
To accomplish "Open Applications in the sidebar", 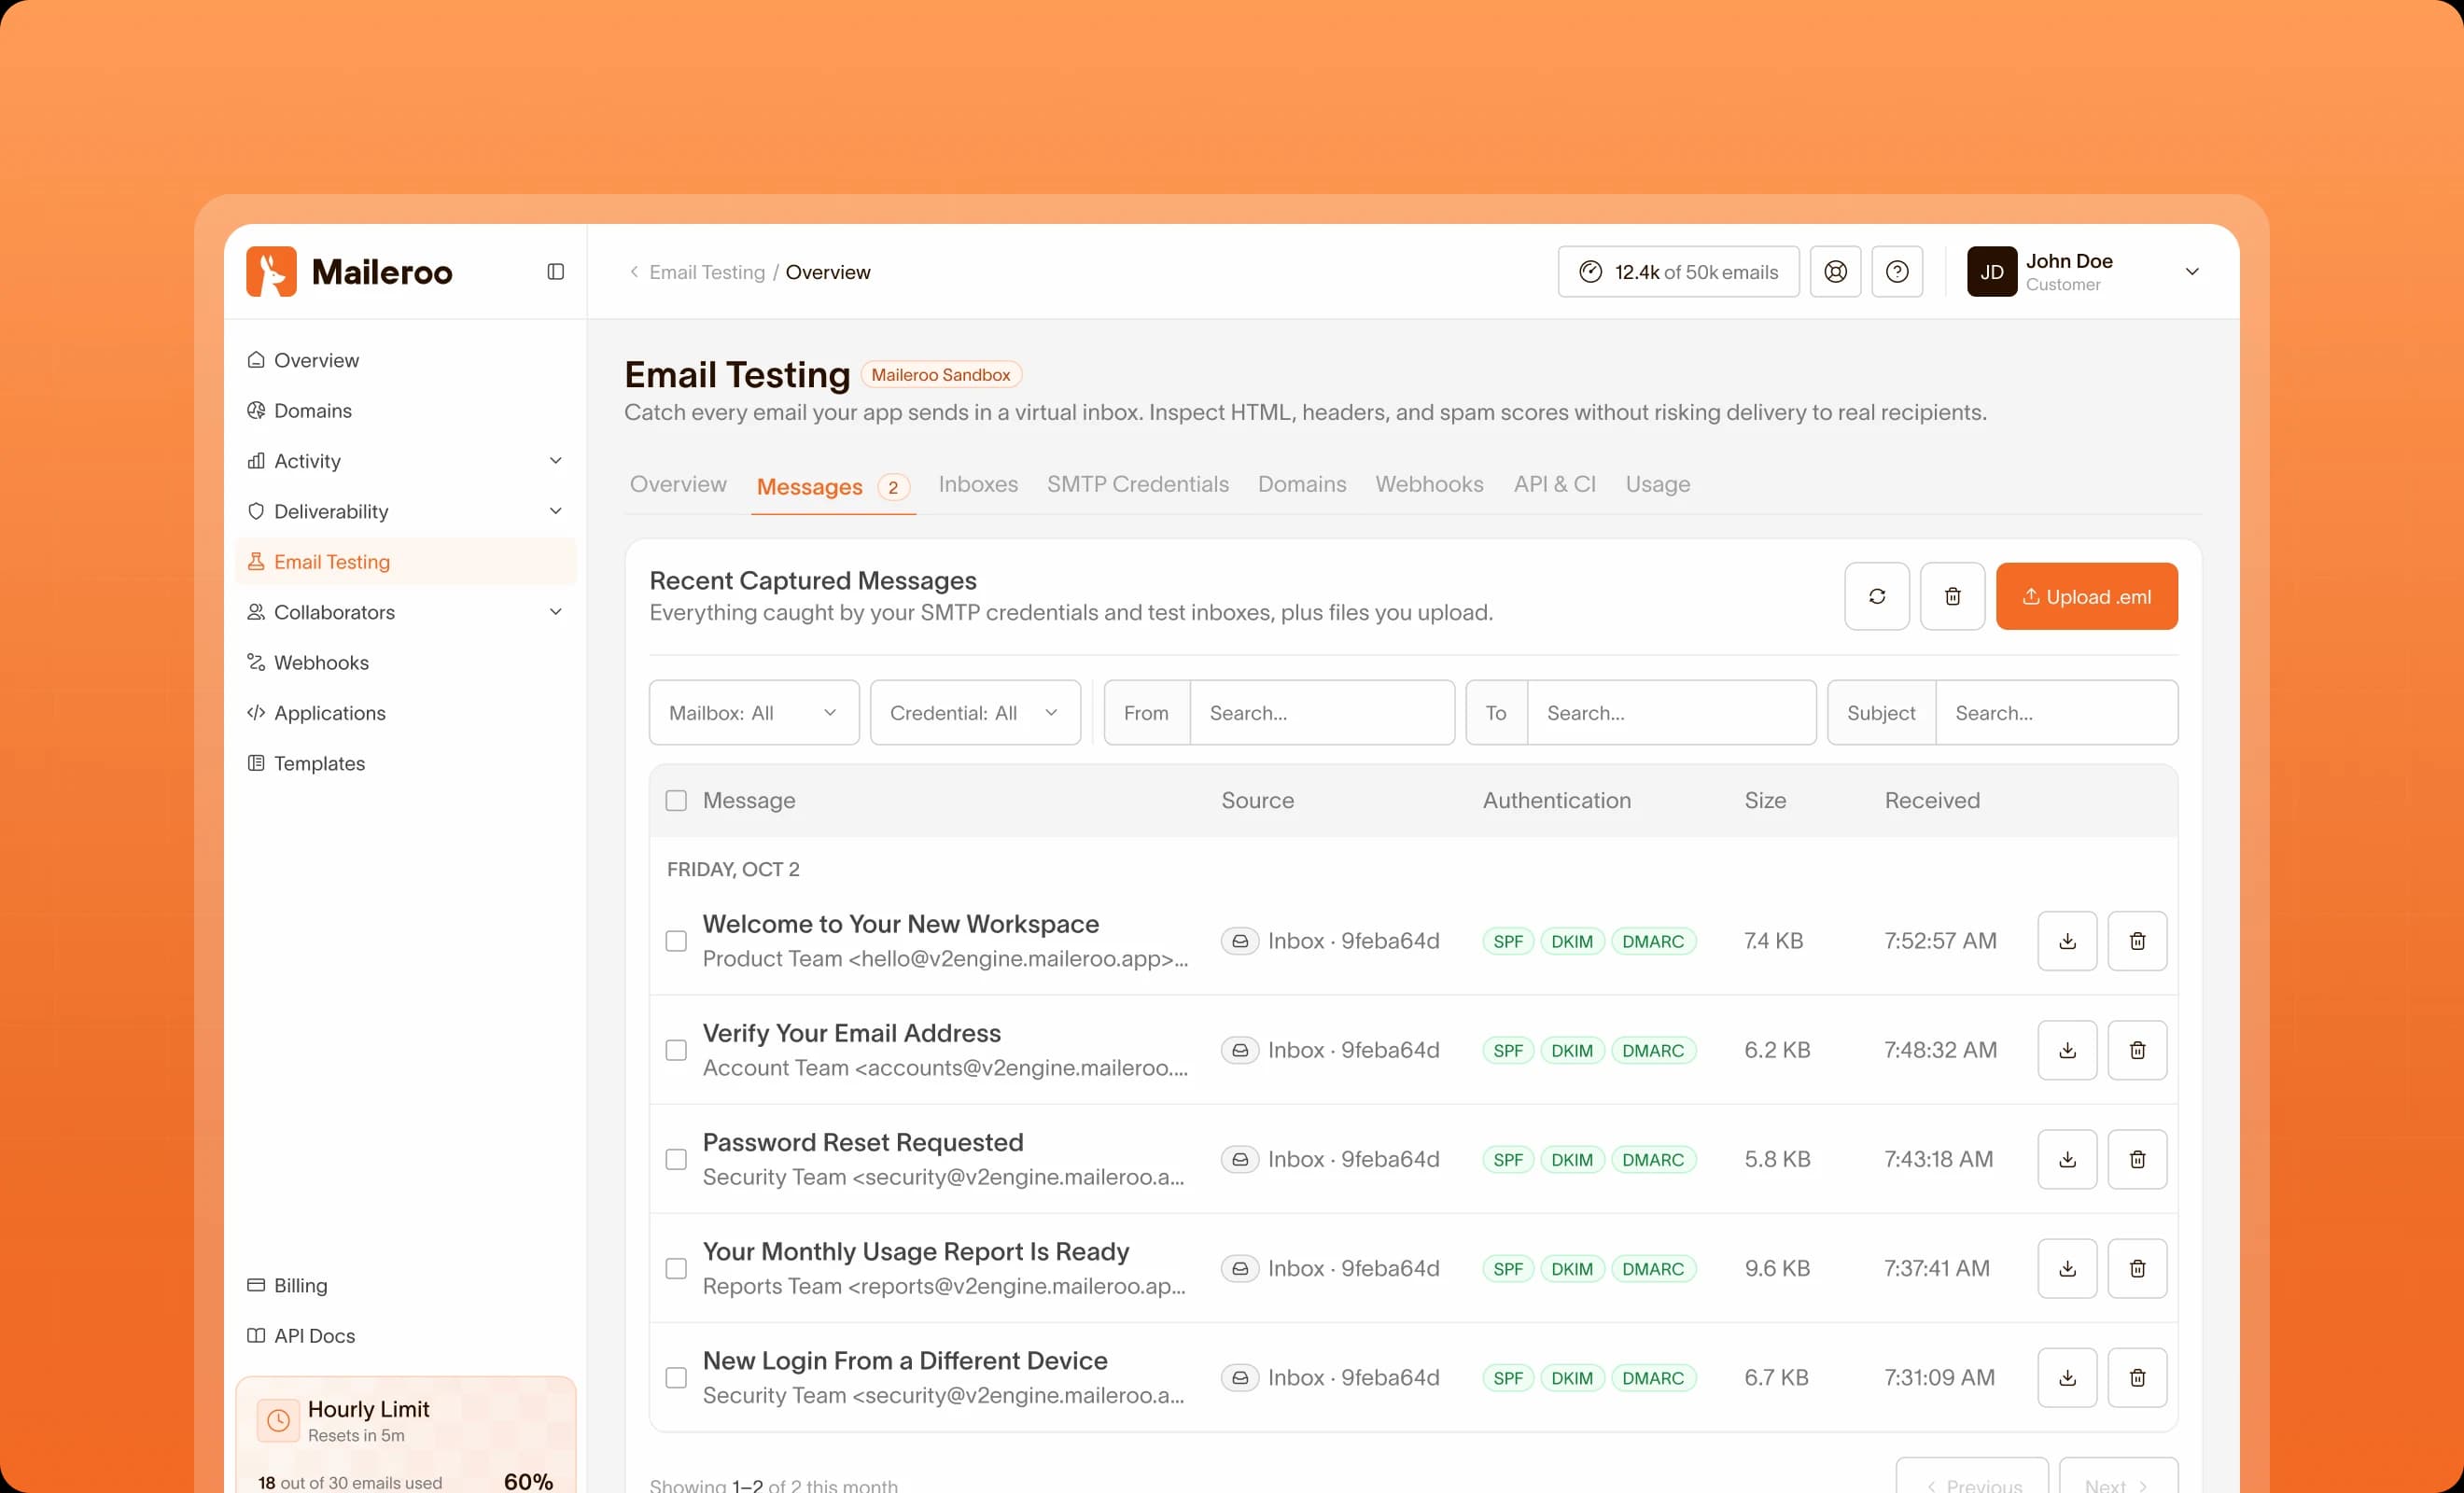I will (406, 713).
